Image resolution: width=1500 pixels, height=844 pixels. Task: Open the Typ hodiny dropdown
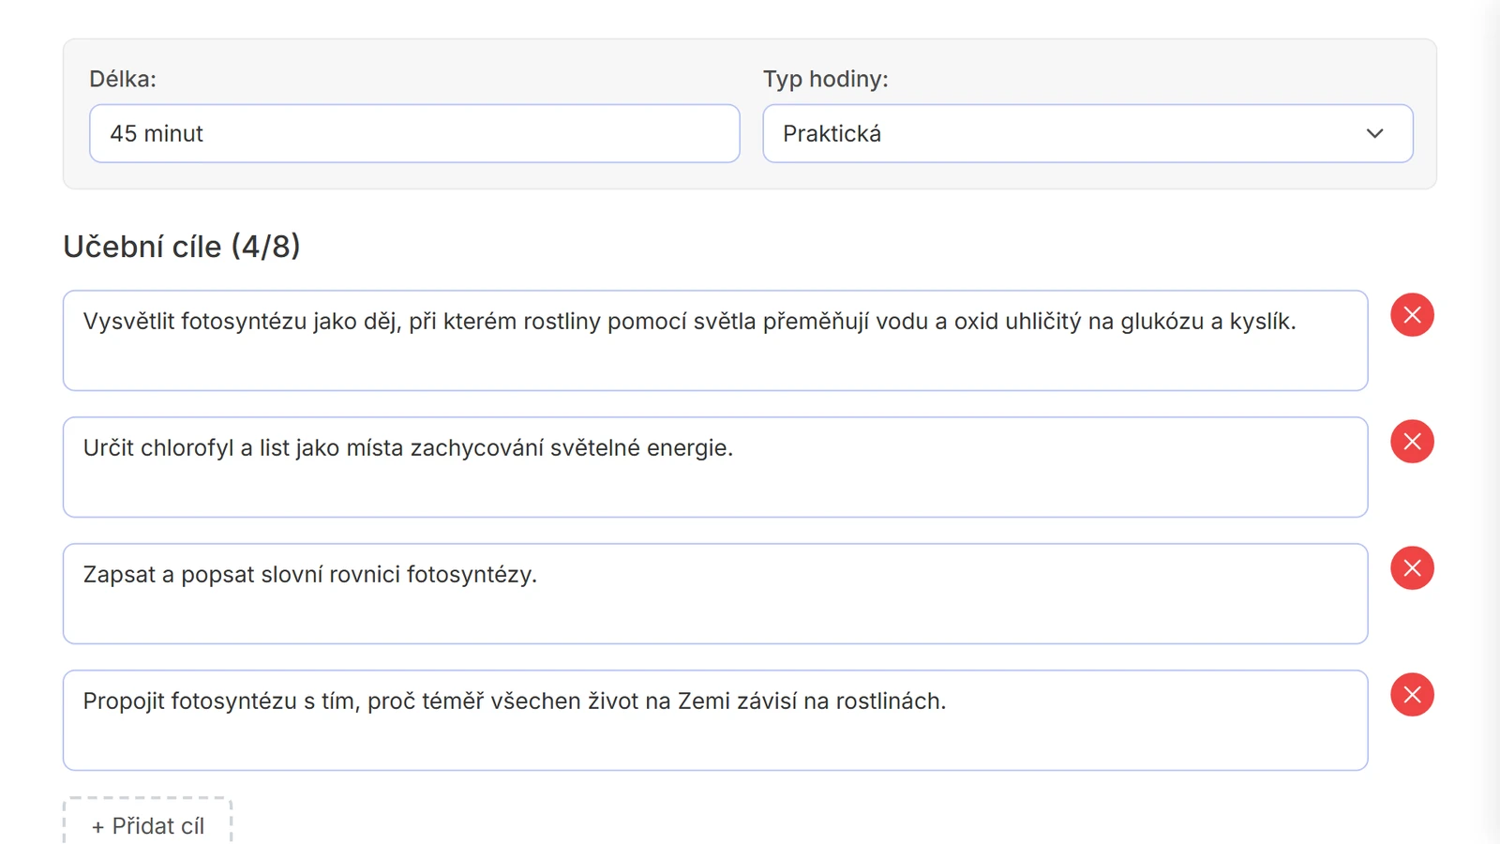pos(1087,133)
